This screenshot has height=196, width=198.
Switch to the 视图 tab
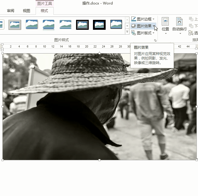click(27, 11)
